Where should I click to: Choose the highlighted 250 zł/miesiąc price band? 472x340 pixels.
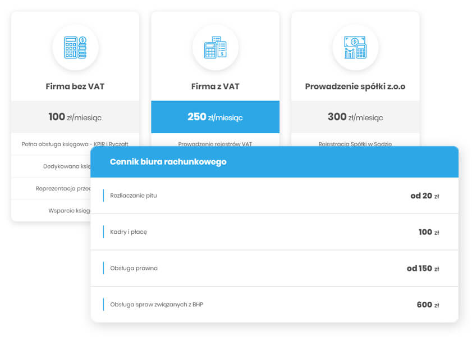(x=215, y=117)
